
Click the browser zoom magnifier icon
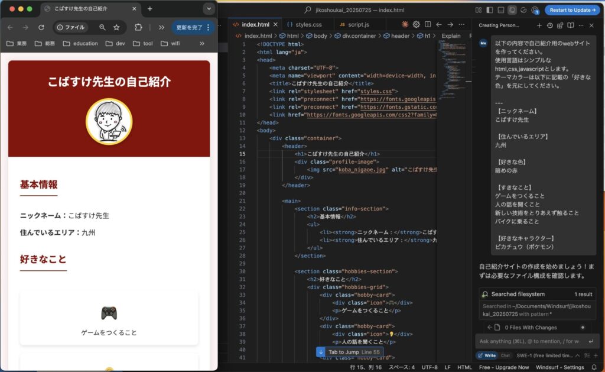click(102, 27)
